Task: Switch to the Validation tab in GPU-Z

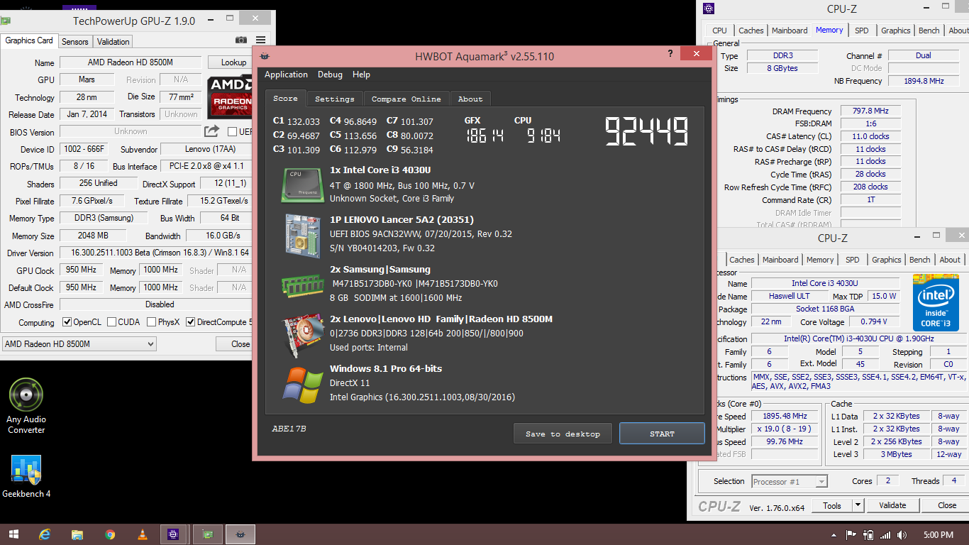Action: point(113,42)
